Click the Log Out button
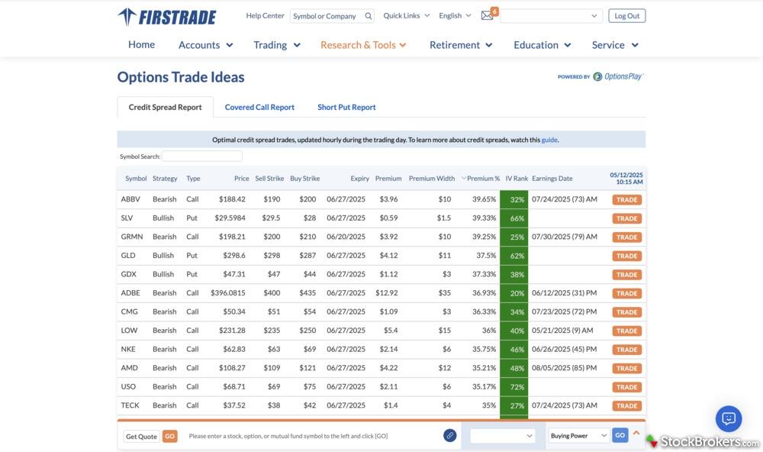 tap(626, 16)
